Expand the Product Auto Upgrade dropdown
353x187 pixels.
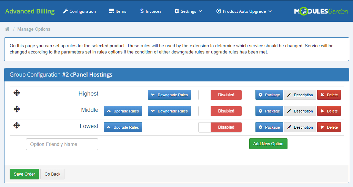tap(244, 11)
